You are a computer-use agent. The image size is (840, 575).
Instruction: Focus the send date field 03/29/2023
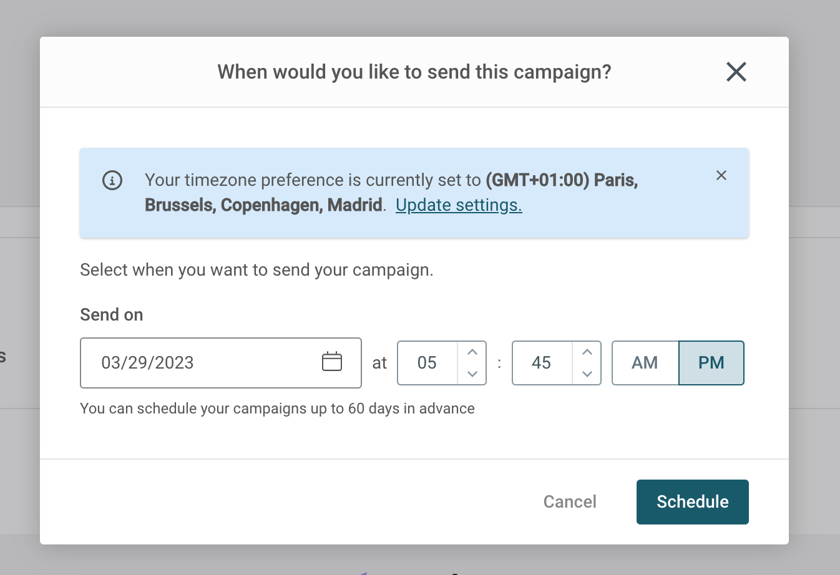coord(221,363)
